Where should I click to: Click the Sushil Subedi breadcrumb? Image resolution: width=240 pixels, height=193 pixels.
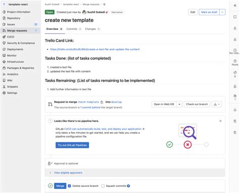point(52,4)
